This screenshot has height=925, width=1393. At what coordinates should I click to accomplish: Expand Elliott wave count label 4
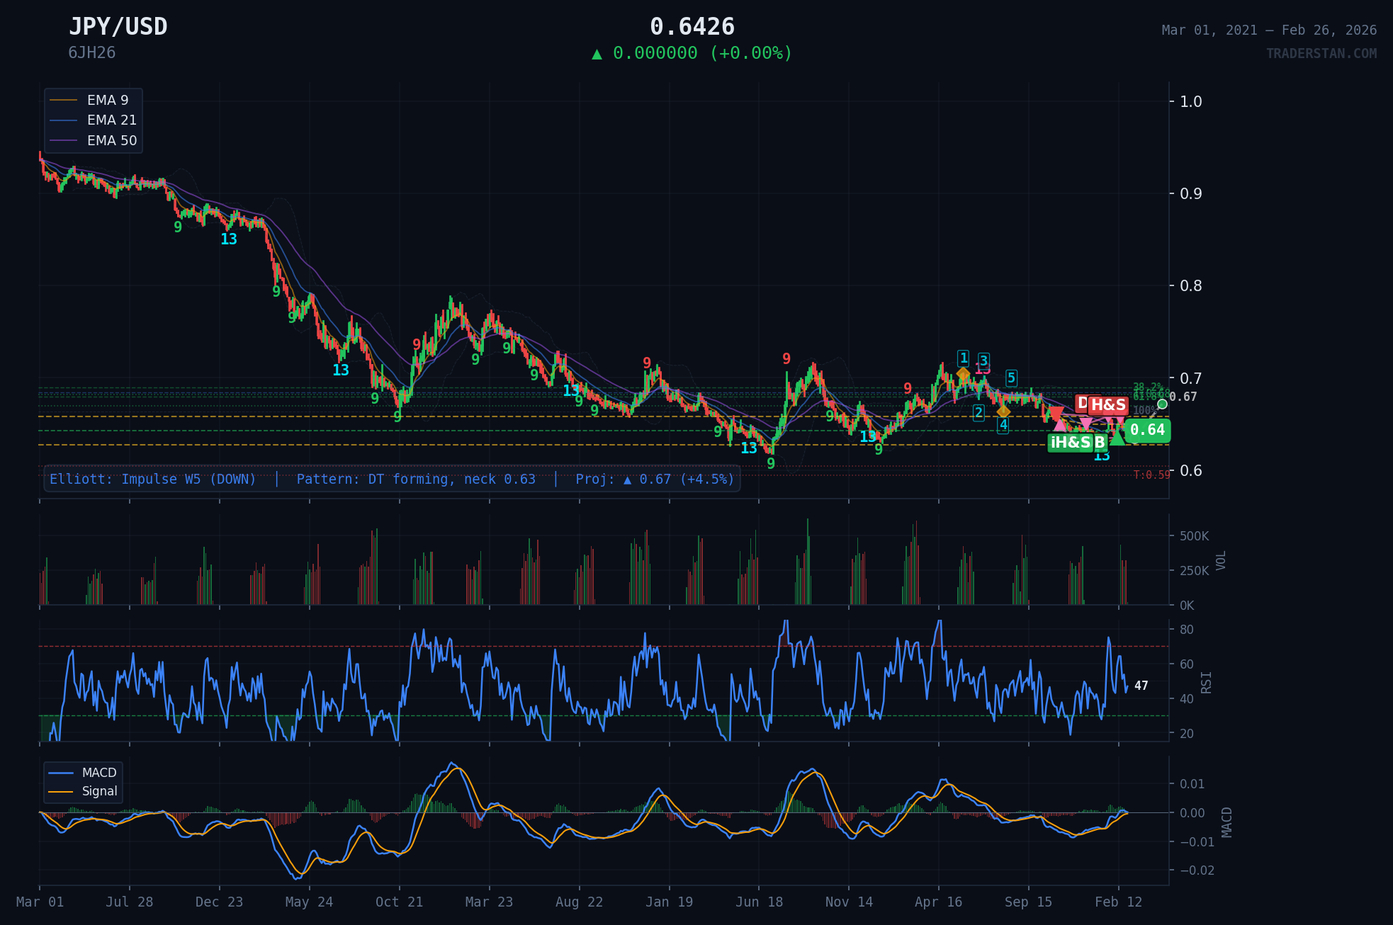(x=1004, y=426)
